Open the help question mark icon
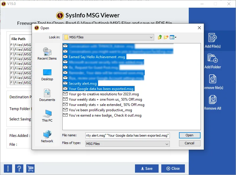236x175 pixels. click(19, 169)
